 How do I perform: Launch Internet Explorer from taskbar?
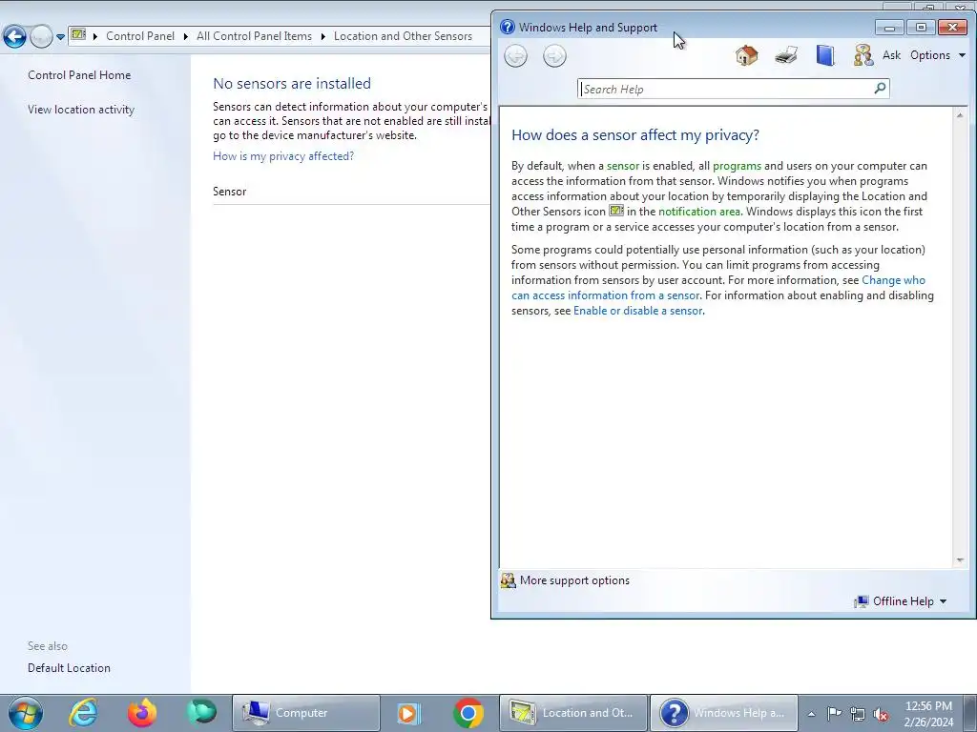tap(84, 713)
